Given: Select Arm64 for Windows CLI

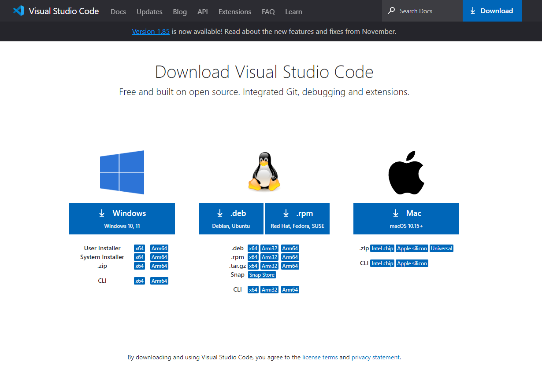Looking at the screenshot, I should click(159, 281).
